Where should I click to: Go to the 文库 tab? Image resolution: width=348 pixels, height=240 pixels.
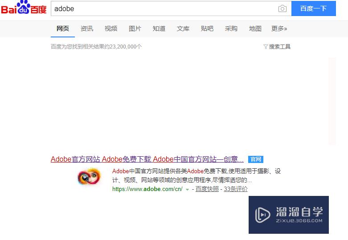(x=183, y=28)
